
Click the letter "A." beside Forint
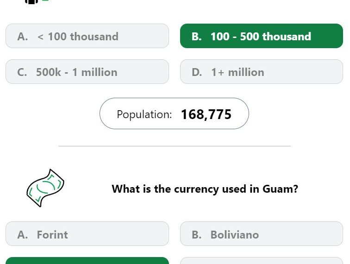point(23,235)
